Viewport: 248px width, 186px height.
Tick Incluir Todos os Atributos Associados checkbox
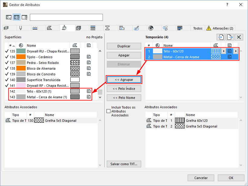pyautogui.click(x=109, y=111)
